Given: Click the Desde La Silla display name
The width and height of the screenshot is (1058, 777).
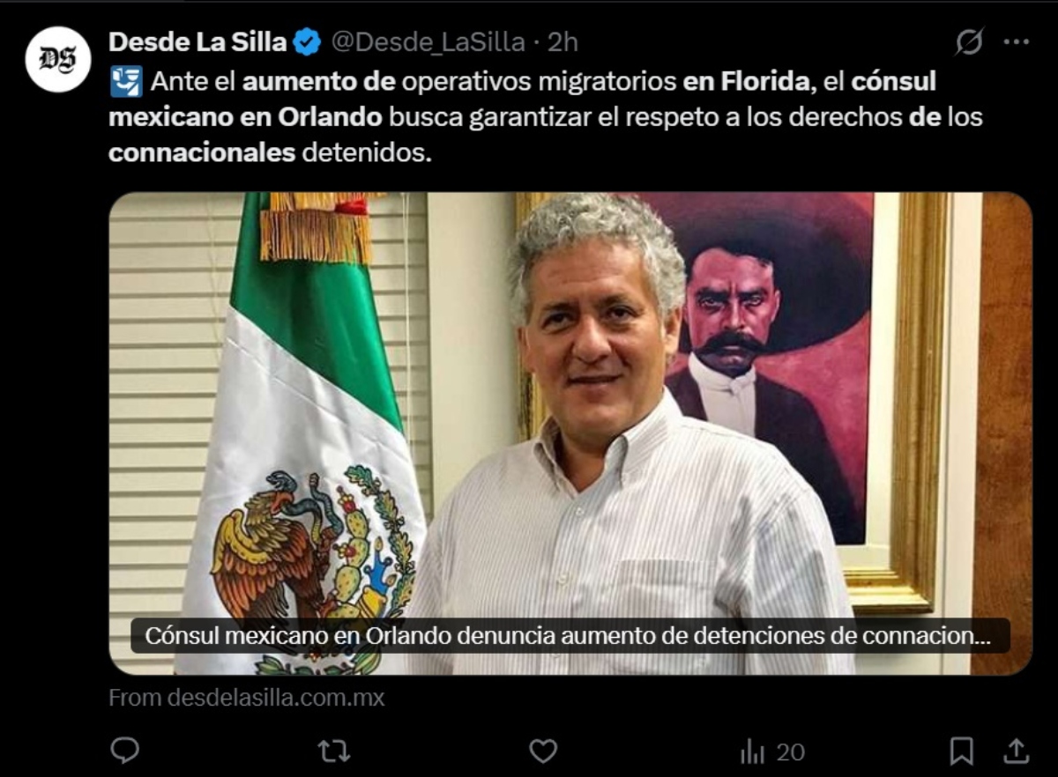Looking at the screenshot, I should (197, 41).
